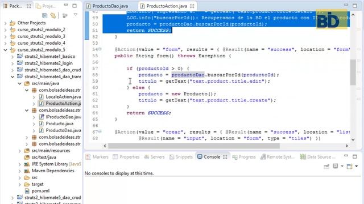This screenshot has height=204, width=364.
Task: Click Display Selected Console icon
Action: pyautogui.click(x=336, y=166)
